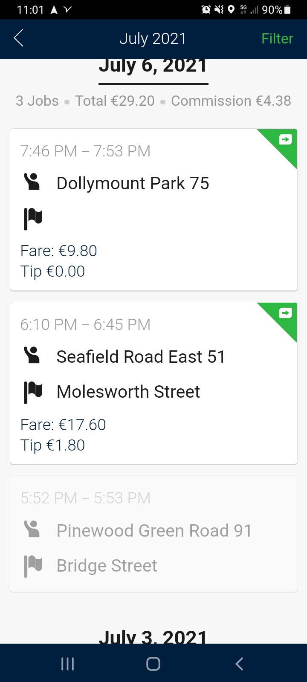This screenshot has height=682, width=307.
Task: Tap pickup passenger icon for Dollymount Park
Action: pyautogui.click(x=32, y=182)
